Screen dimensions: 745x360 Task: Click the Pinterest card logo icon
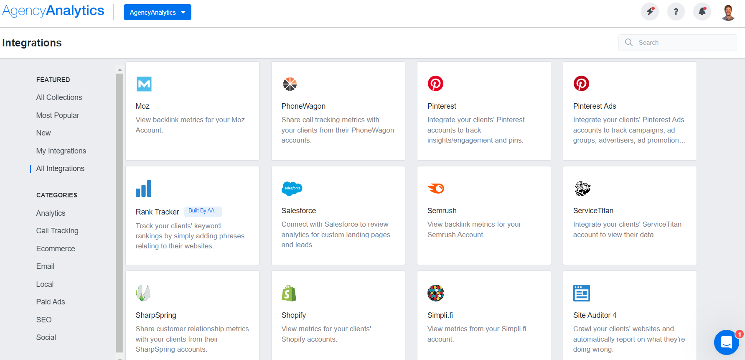click(435, 84)
